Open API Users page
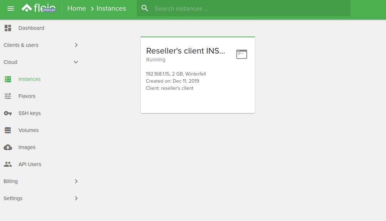 tap(30, 164)
